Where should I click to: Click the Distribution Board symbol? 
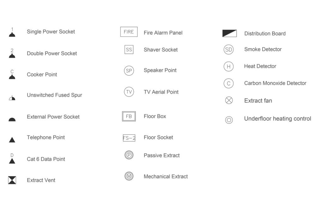(230, 33)
